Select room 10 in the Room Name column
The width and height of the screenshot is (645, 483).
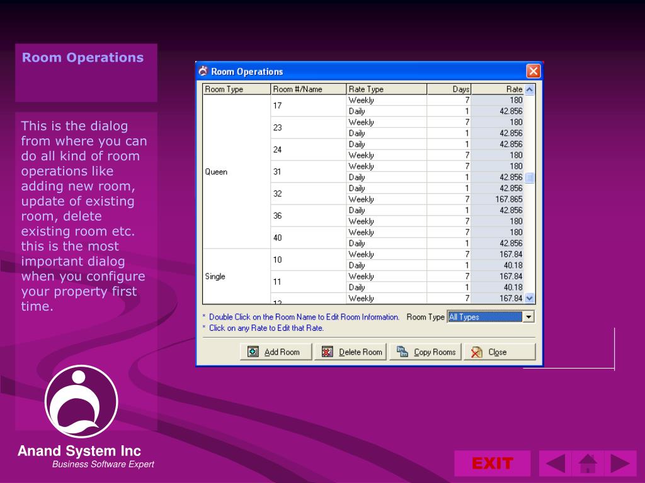click(309, 260)
